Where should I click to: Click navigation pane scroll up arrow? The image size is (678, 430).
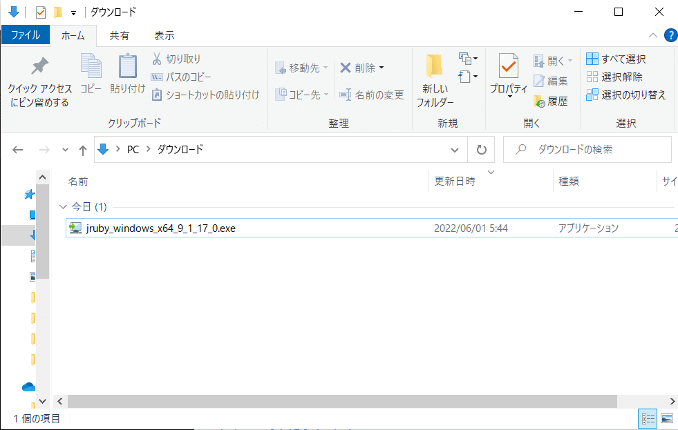point(42,177)
